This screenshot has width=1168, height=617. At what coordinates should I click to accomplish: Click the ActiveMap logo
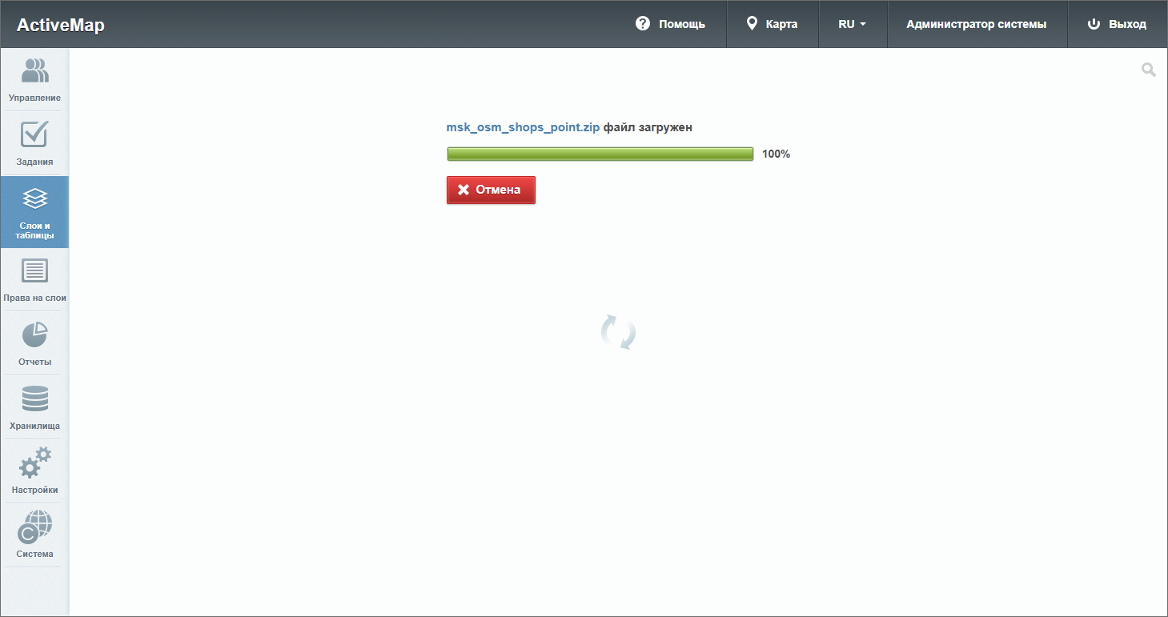tap(61, 25)
